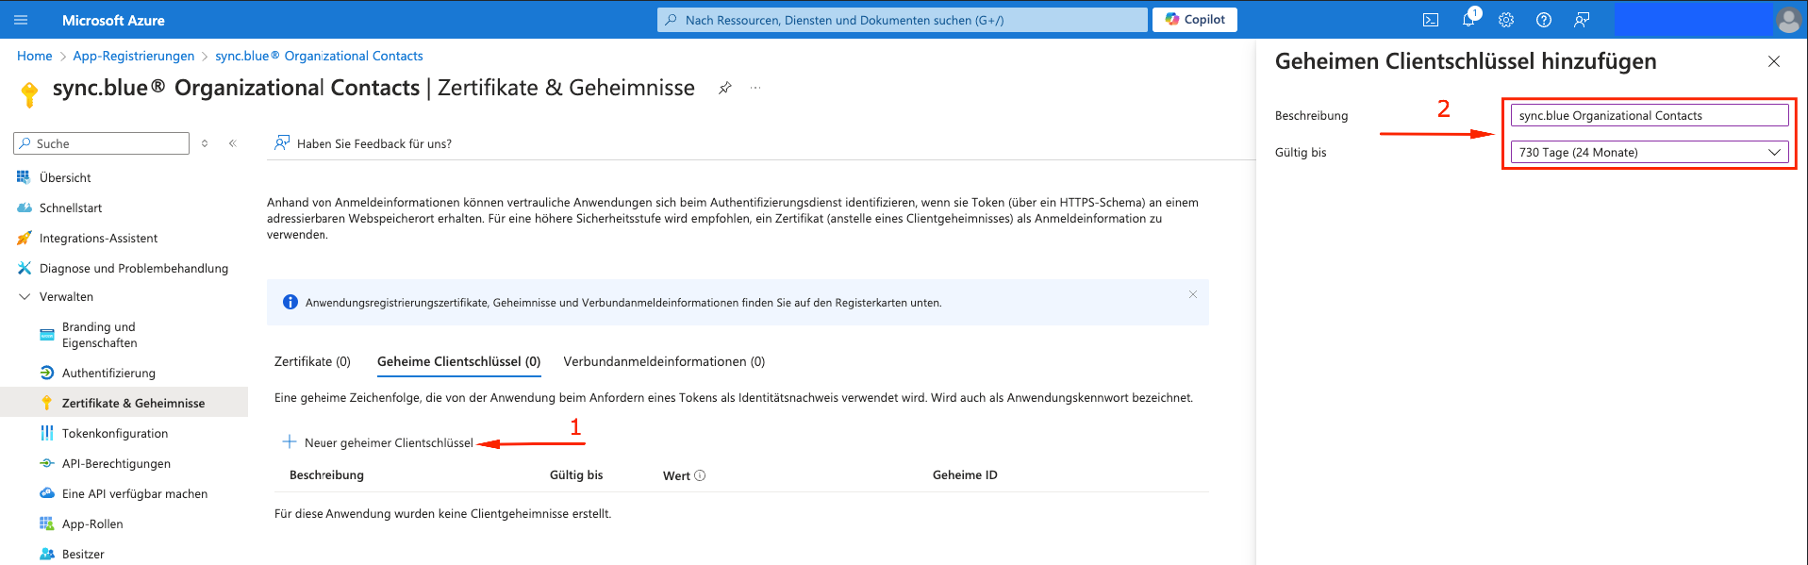Select the Geheime Clientschlüssel (0) tab
Image resolution: width=1808 pixels, height=565 pixels.
(459, 361)
